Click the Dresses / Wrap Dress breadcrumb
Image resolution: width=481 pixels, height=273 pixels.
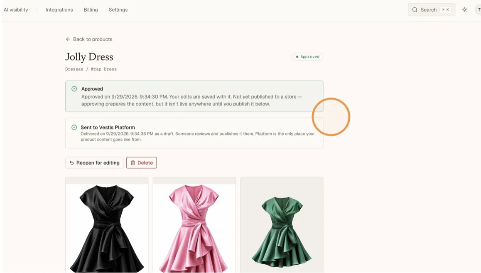tap(91, 69)
